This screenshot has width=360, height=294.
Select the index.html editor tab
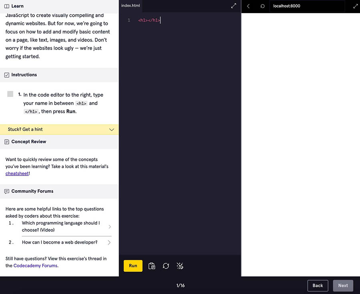tap(130, 6)
